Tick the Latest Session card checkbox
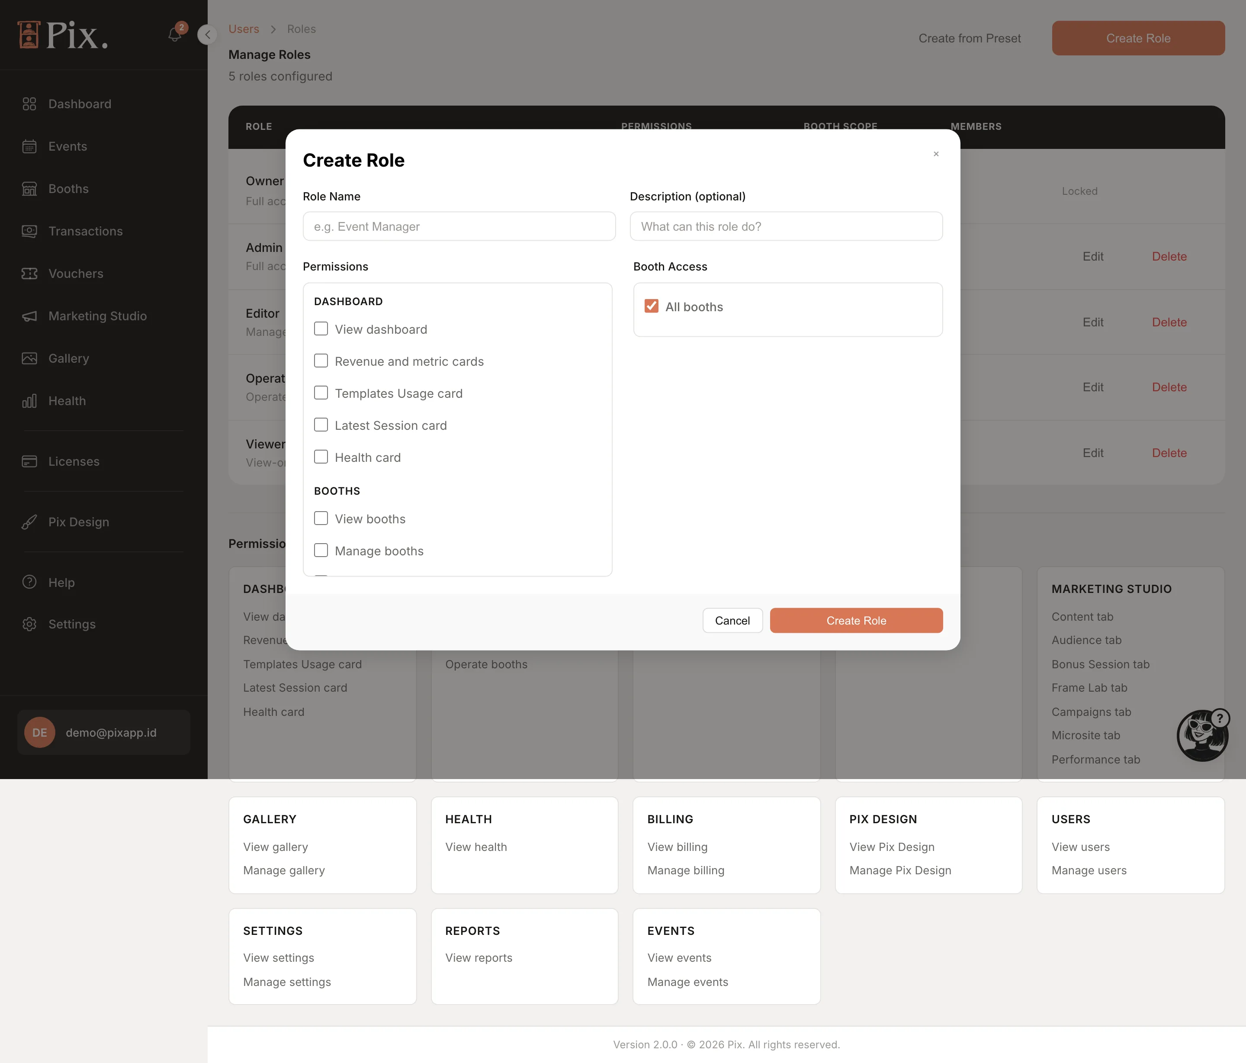Screen dimensions: 1246x1063 (x=321, y=425)
